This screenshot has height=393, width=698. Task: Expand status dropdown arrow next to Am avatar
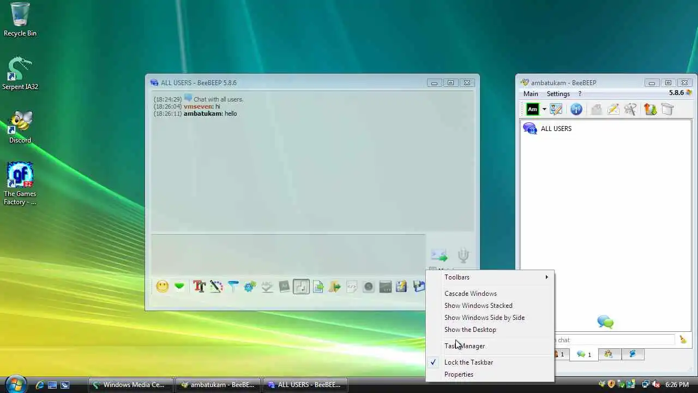click(x=544, y=110)
